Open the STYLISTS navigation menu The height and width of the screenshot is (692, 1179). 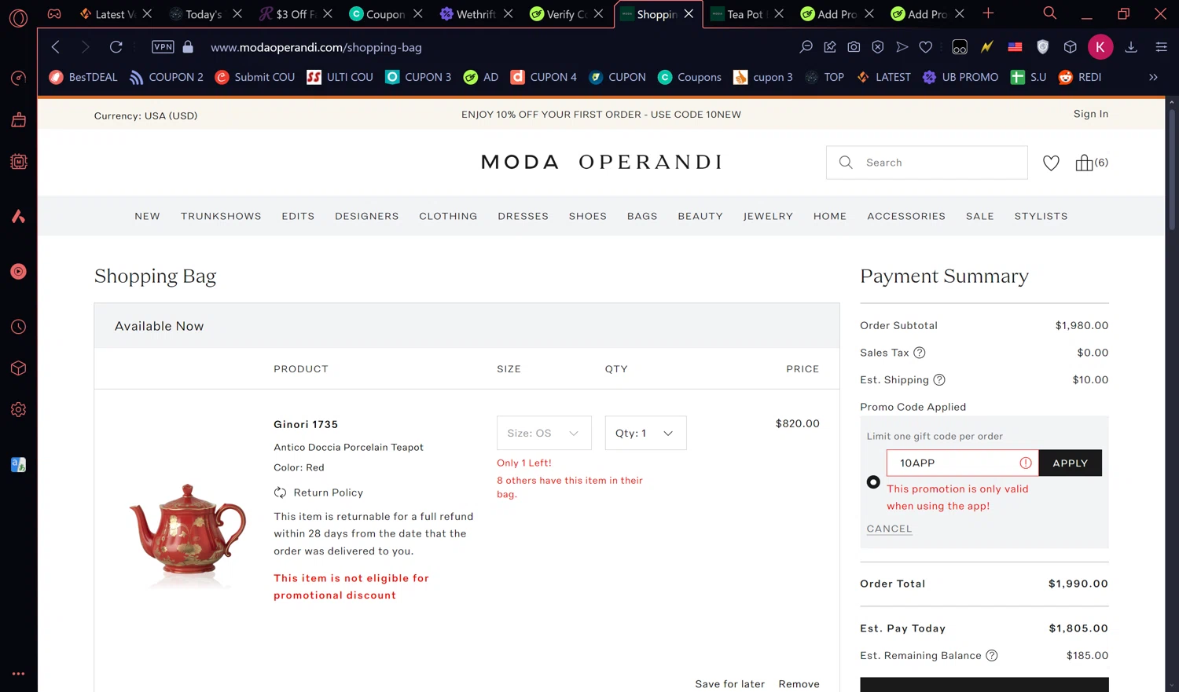pyautogui.click(x=1041, y=216)
